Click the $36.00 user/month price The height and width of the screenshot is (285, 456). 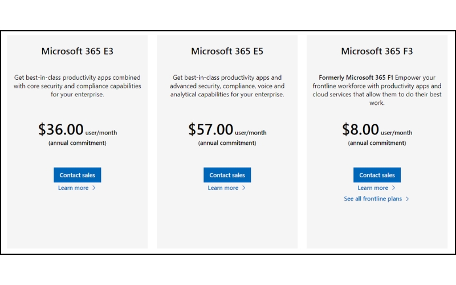tap(78, 129)
